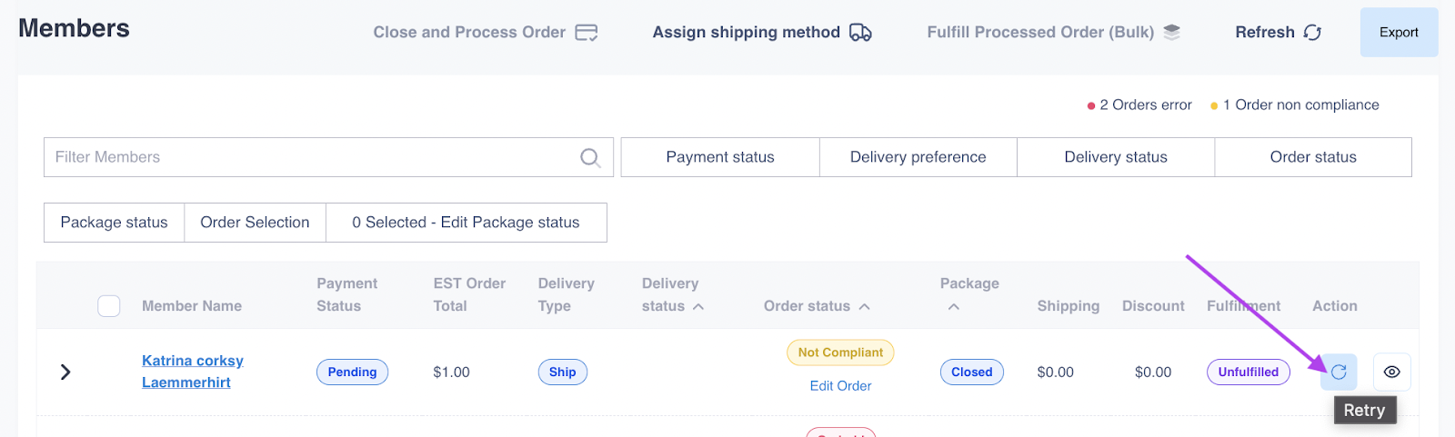Toggle the select-all members checkbox
The width and height of the screenshot is (1455, 437).
(x=109, y=306)
